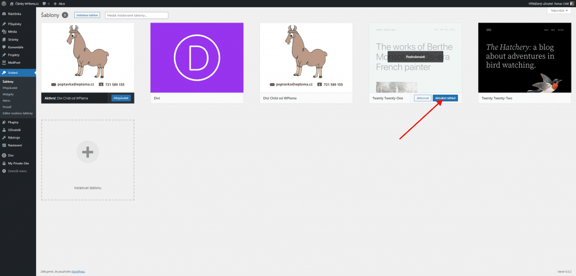Click Verze 6.0.2 footer text

pyautogui.click(x=564, y=271)
